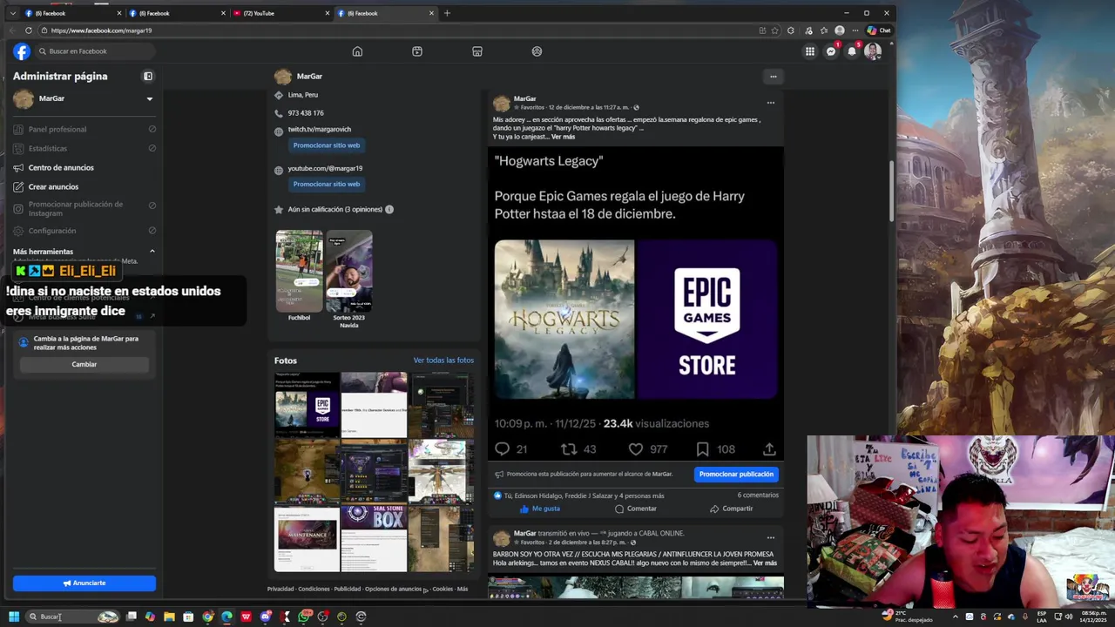
Task: Open the Fuchibol highlight thumbnail
Action: [x=299, y=272]
